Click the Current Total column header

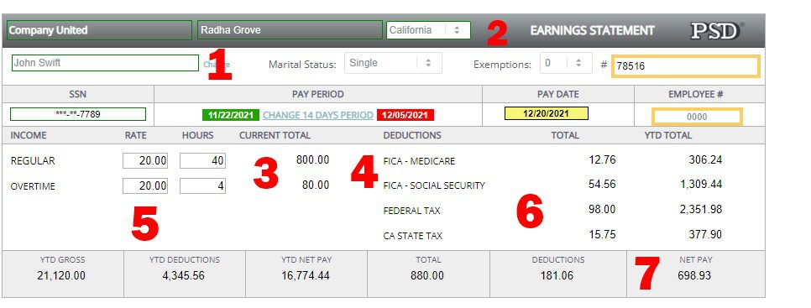[x=275, y=135]
